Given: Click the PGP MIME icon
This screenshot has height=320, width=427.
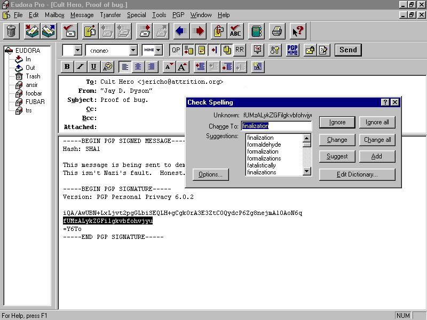Looking at the screenshot, I should point(292,50).
